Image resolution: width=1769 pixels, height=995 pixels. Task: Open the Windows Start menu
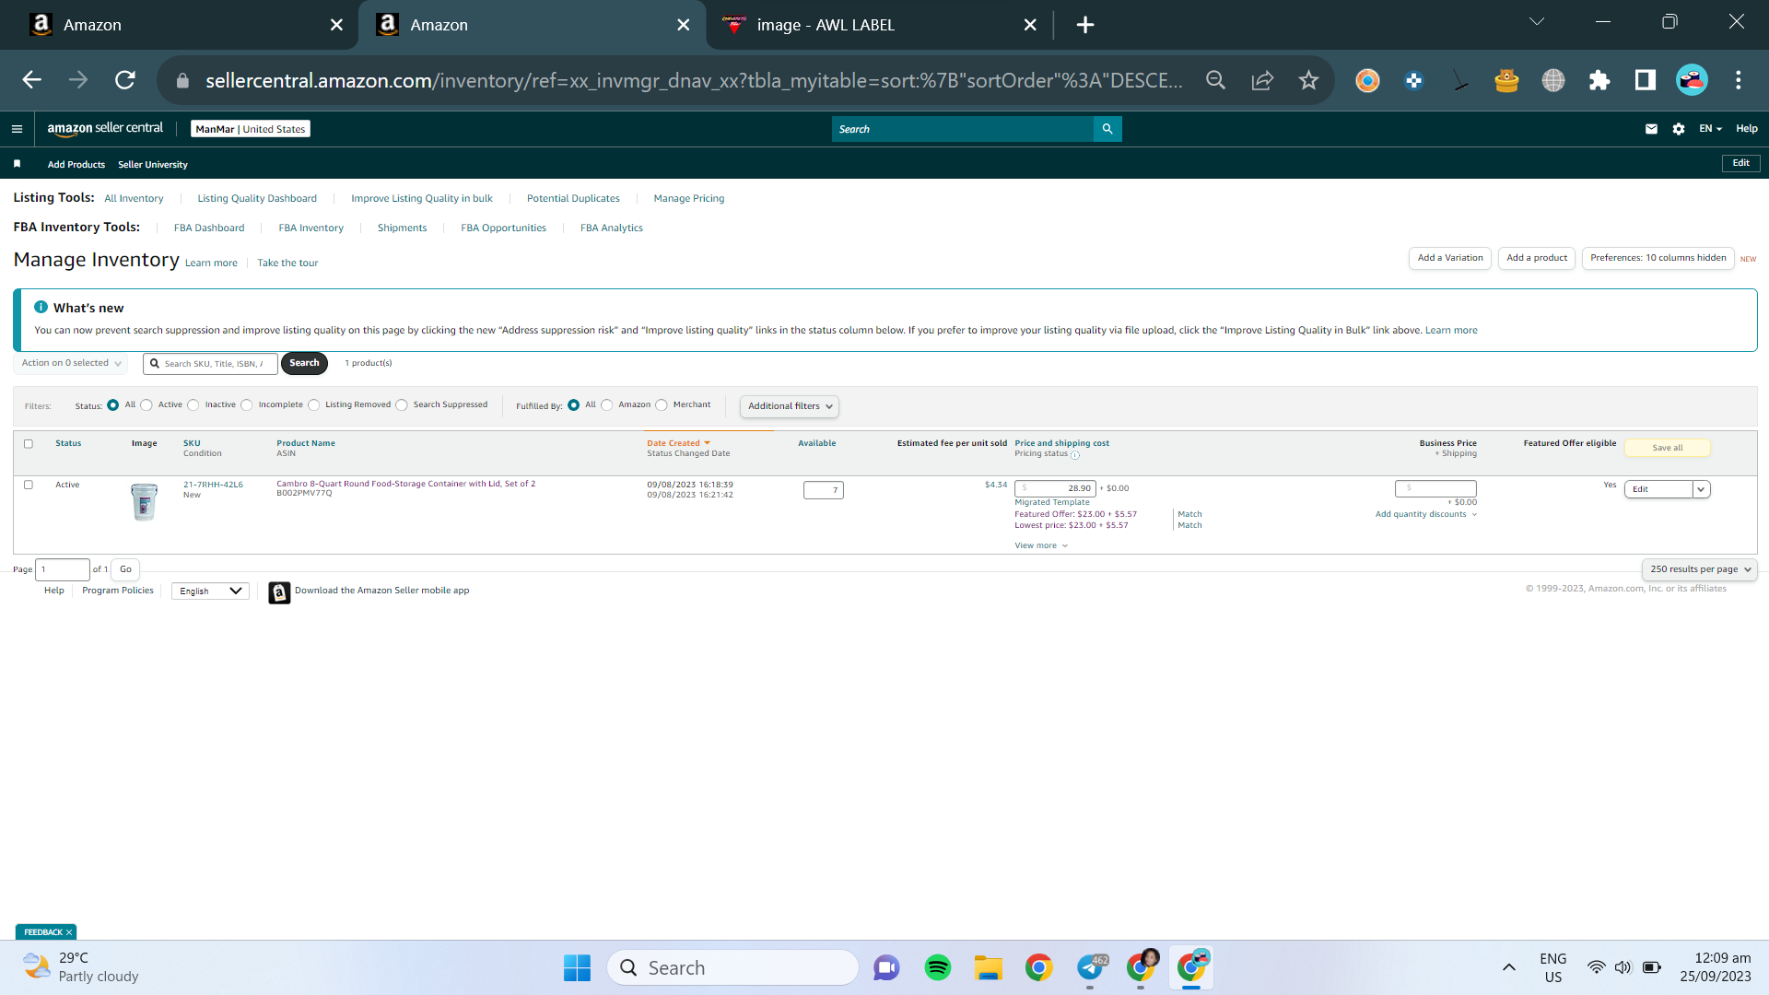click(x=577, y=967)
